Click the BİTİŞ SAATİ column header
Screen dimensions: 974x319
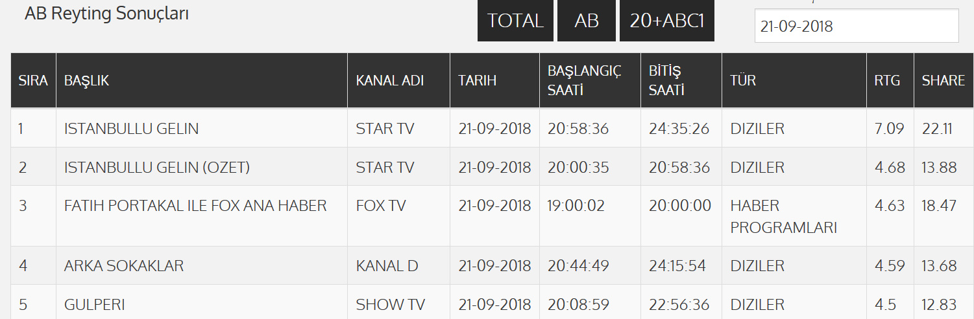point(666,81)
